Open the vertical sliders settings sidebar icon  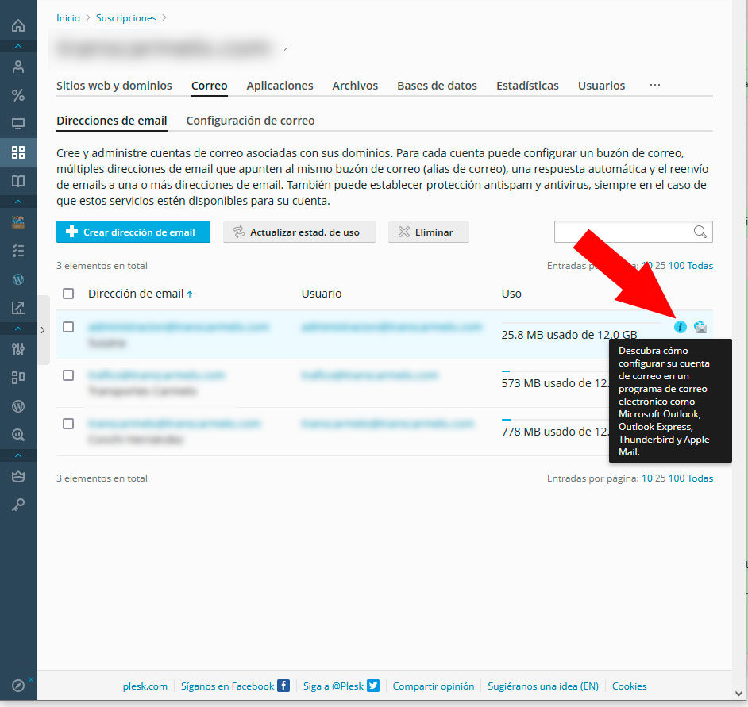pos(18,349)
